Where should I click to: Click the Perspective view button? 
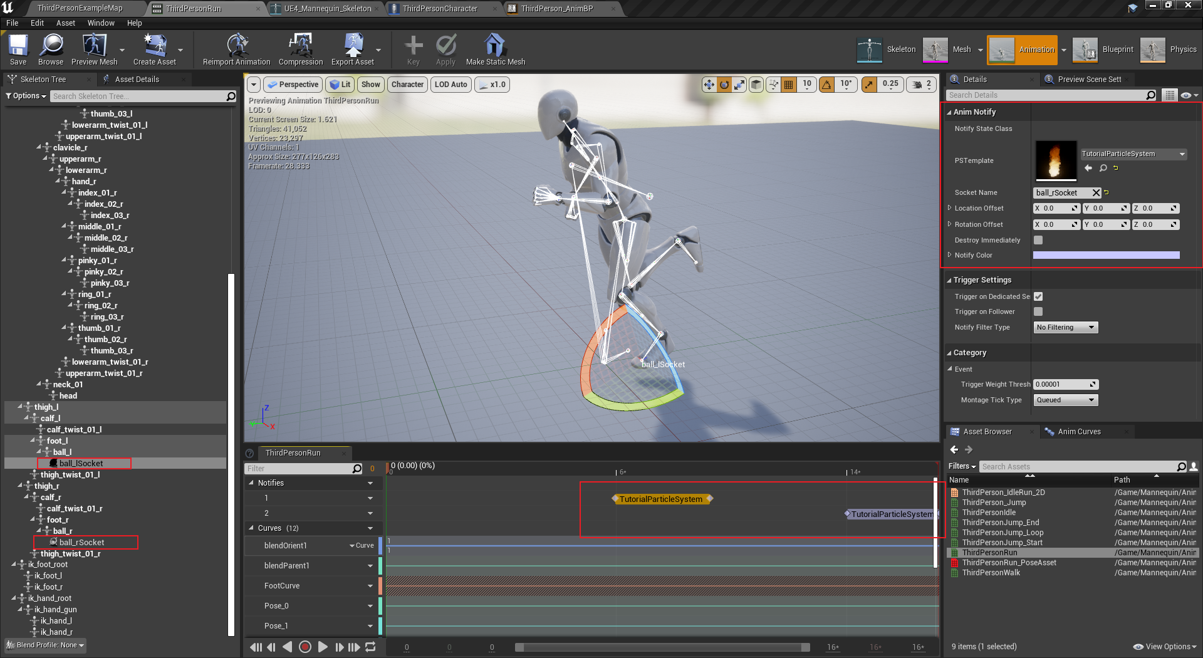pos(293,85)
